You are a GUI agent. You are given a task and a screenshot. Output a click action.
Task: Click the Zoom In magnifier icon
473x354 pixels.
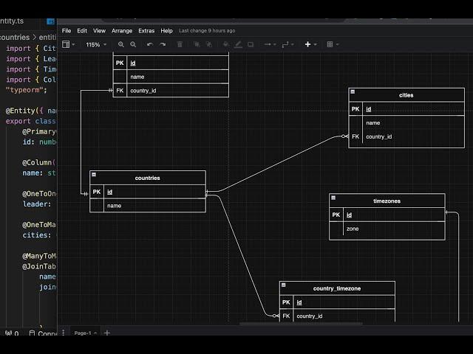click(x=121, y=44)
